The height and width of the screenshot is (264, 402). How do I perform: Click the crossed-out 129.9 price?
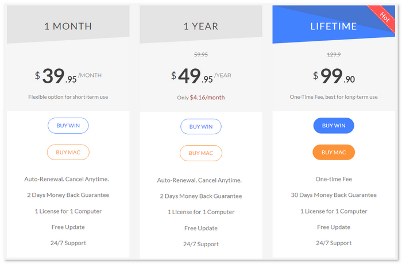point(334,55)
